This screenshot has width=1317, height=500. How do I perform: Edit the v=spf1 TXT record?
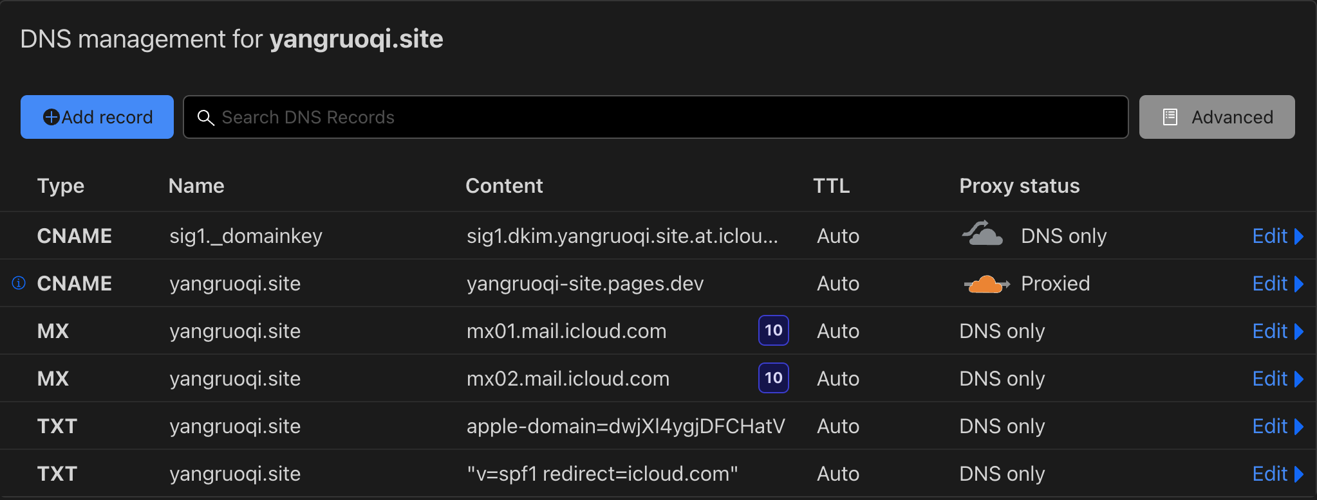1277,474
